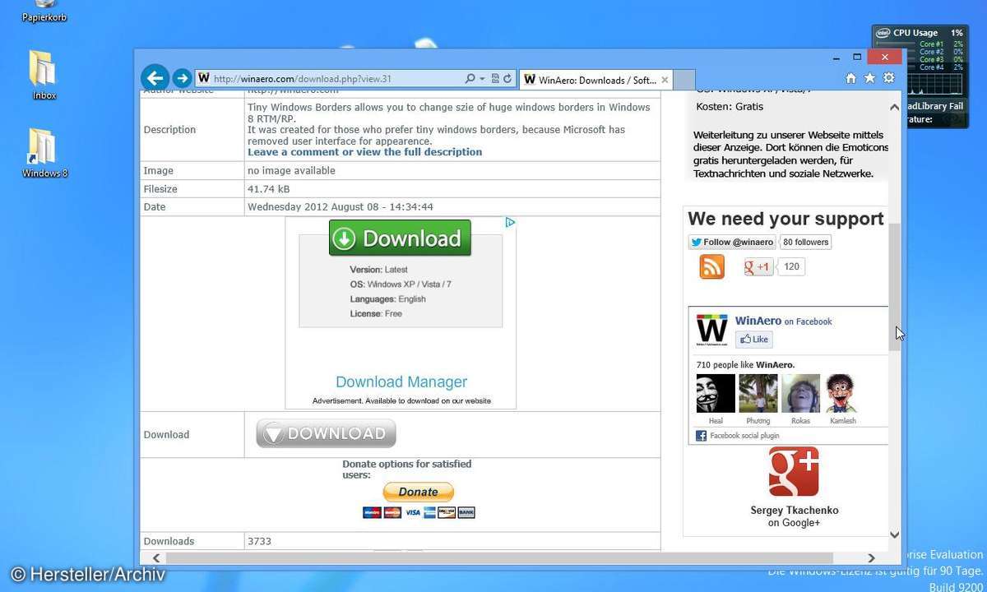Image resolution: width=987 pixels, height=592 pixels.
Task: Select the Filesize value 41.74 kB
Action: tap(269, 189)
